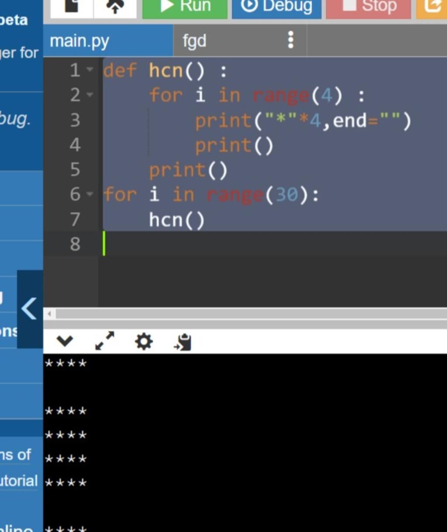Click the first row of asterisks in the console
447x532 pixels.
pos(66,363)
